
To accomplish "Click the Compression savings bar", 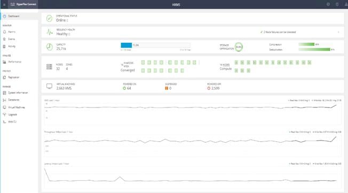I will (x=315, y=44).
